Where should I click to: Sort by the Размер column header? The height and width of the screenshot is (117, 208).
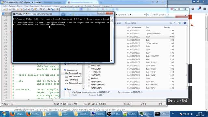(x=167, y=27)
